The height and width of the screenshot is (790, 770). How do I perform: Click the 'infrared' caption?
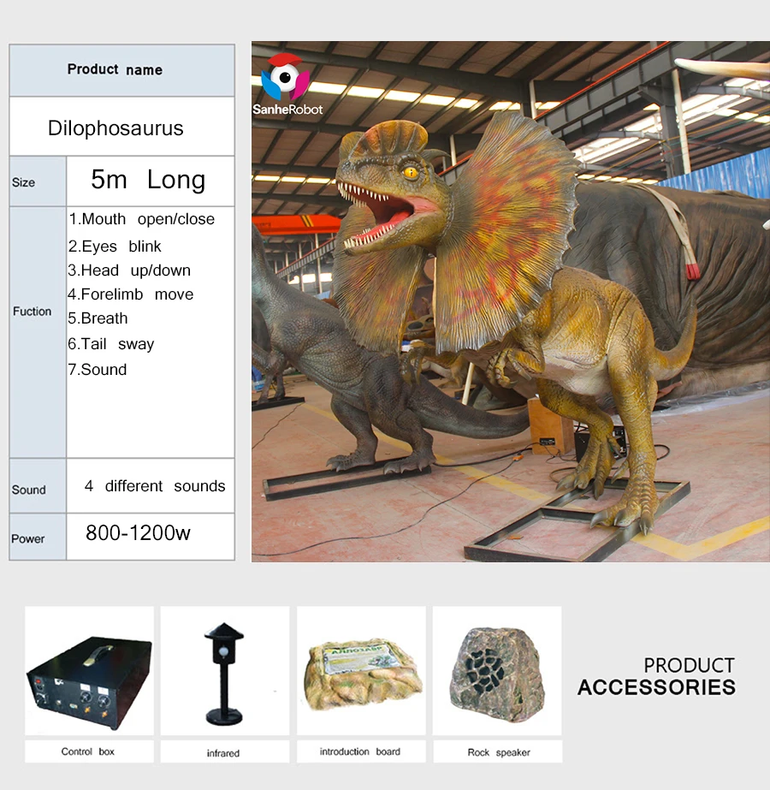coord(223,752)
